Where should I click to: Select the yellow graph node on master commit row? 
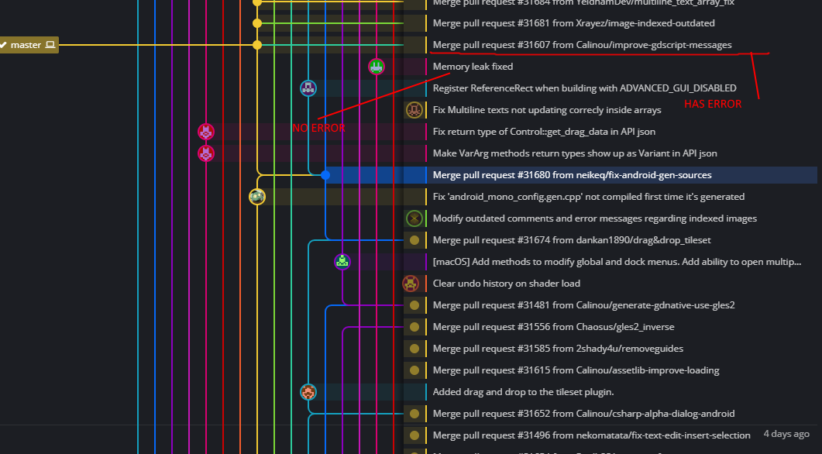point(257,45)
